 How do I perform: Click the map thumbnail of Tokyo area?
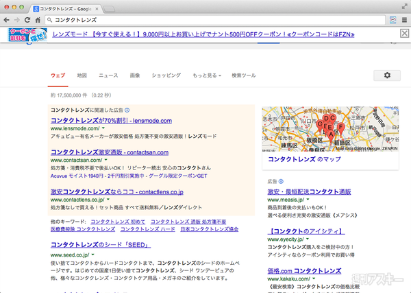pos(331,129)
